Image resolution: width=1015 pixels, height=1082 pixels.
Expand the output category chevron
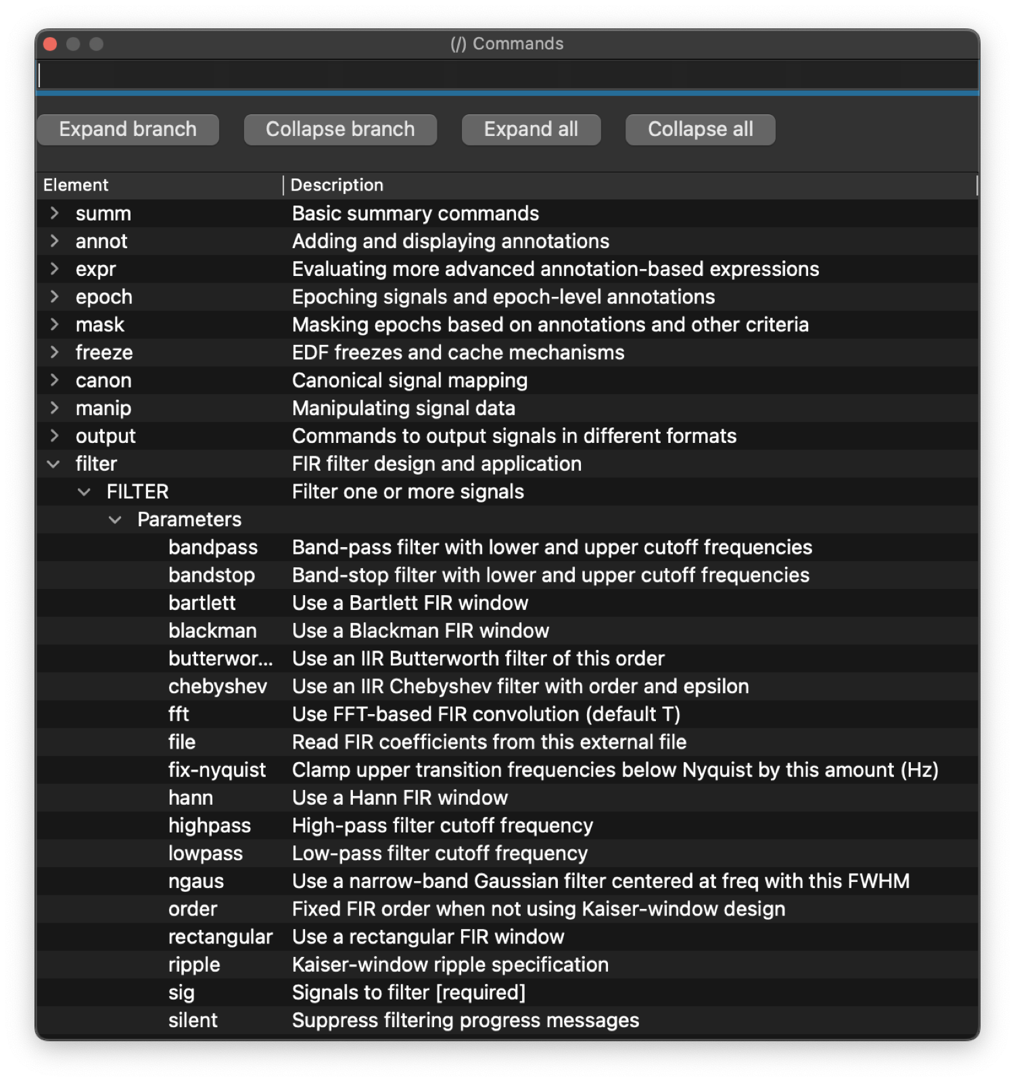coord(55,436)
